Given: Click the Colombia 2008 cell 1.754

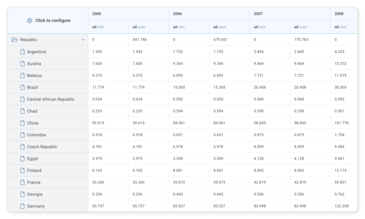Looking at the screenshot, I should (x=344, y=135).
